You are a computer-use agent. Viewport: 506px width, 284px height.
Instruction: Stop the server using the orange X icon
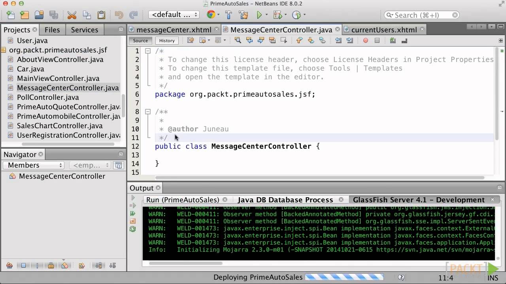point(133,221)
